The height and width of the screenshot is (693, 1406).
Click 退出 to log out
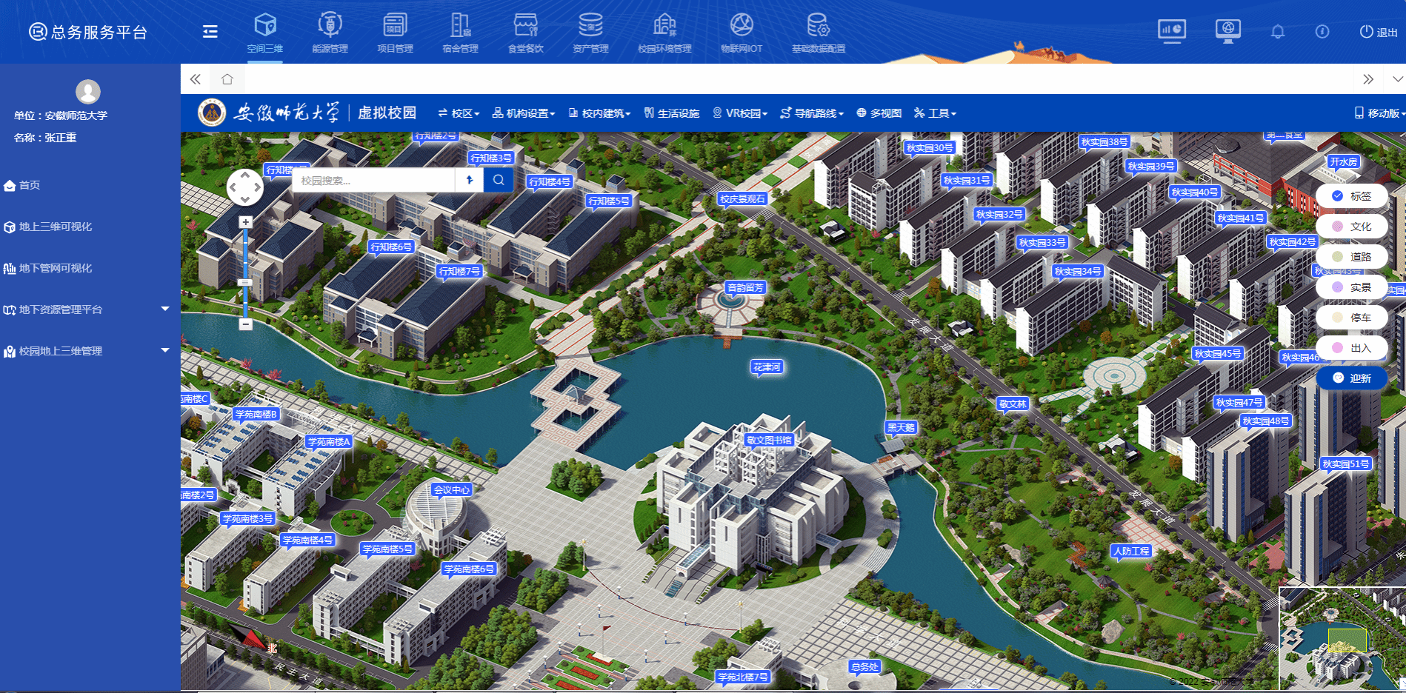tap(1379, 32)
